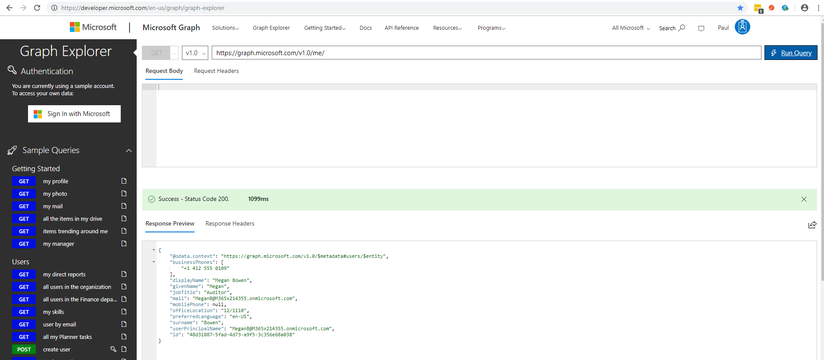
Task: Open docs icon for all users in organization
Action: (x=124, y=287)
